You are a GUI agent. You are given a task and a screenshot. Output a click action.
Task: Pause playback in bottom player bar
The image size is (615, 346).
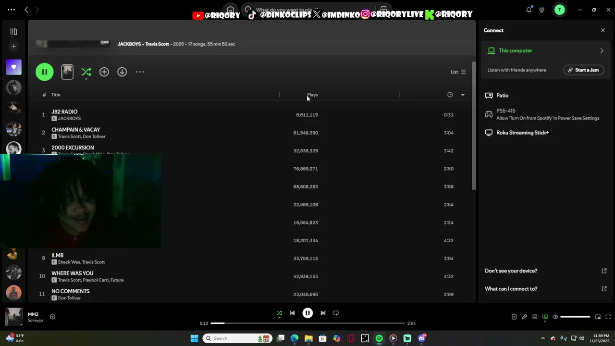[307, 313]
